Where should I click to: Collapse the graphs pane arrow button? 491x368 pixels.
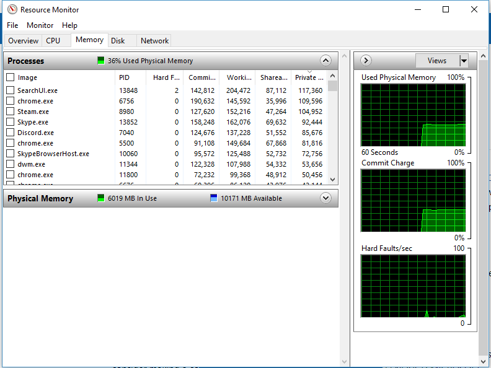tap(366, 60)
